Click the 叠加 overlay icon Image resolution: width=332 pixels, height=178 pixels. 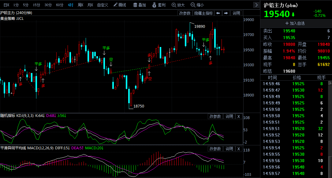tap(140, 5)
